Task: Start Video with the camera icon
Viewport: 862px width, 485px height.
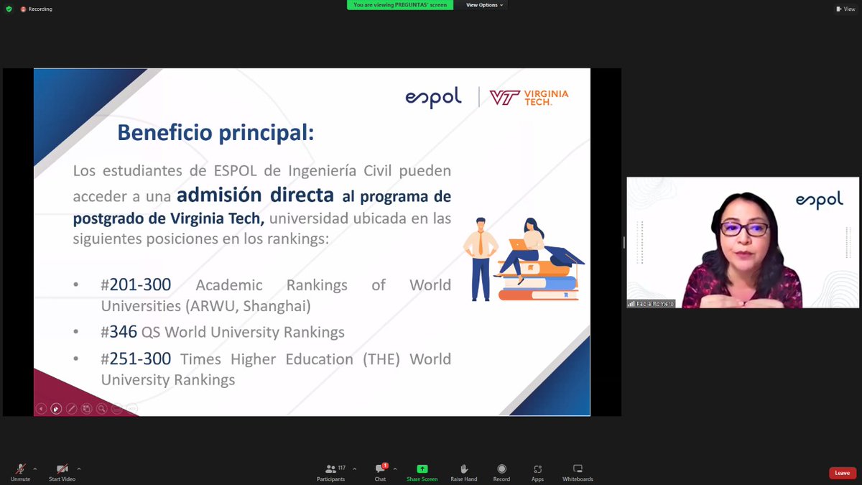Action: click(62, 472)
